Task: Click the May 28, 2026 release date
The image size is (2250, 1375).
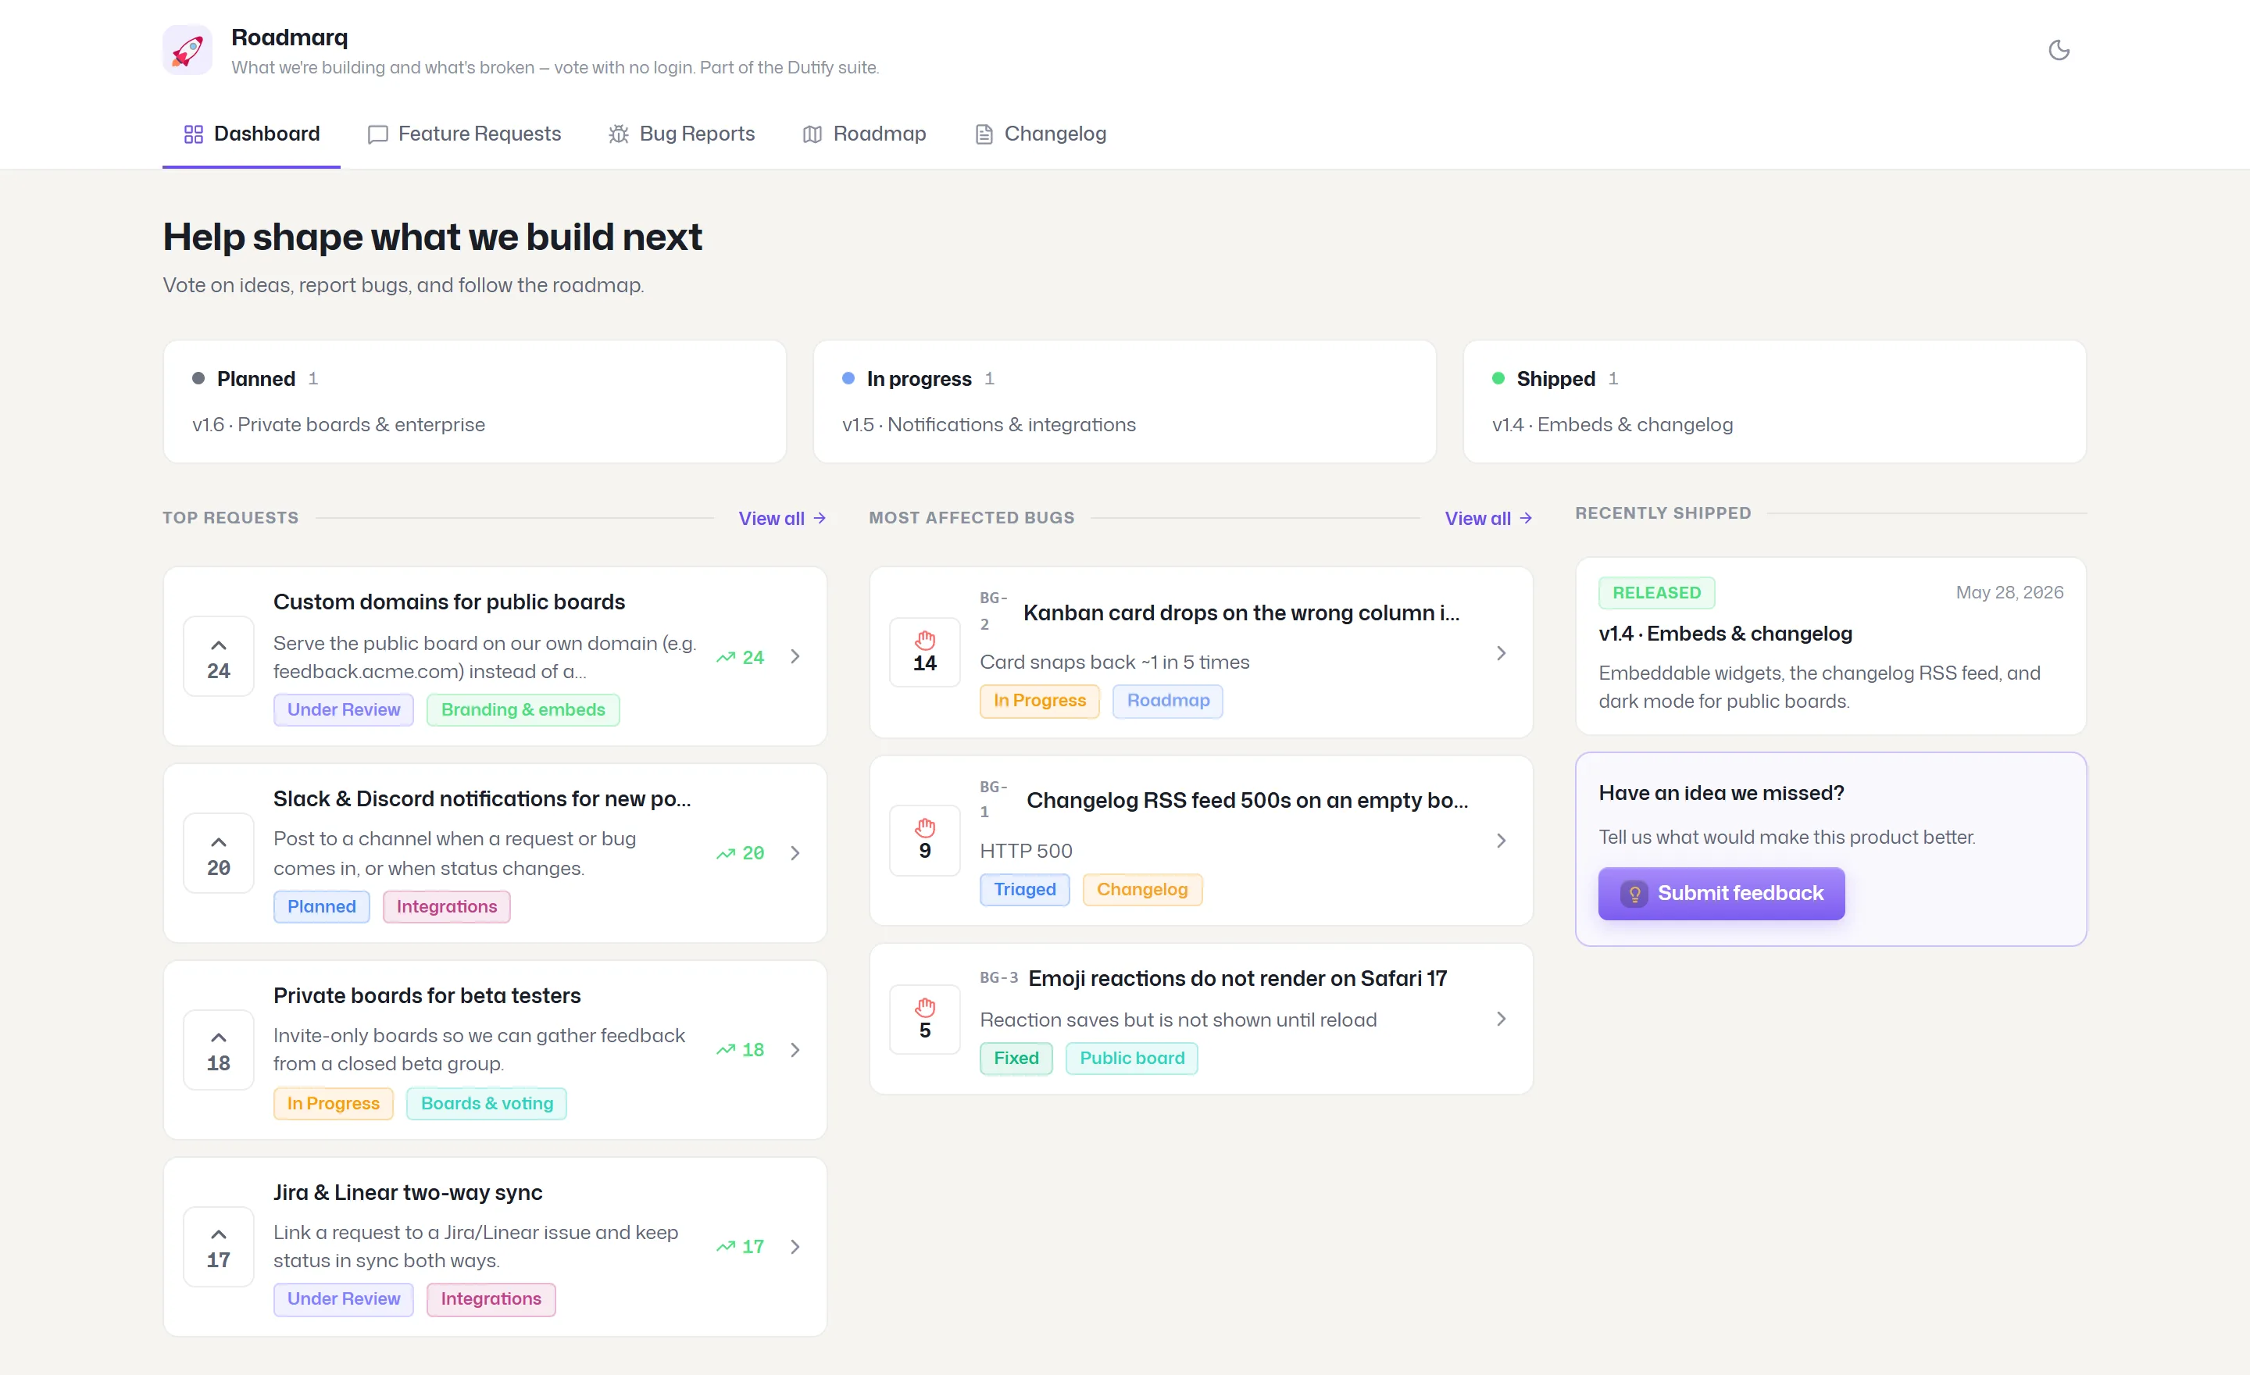Action: tap(2009, 594)
